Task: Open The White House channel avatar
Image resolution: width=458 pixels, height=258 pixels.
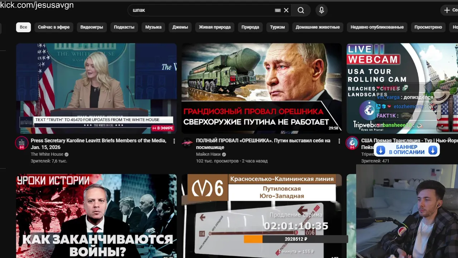Action: point(21,143)
